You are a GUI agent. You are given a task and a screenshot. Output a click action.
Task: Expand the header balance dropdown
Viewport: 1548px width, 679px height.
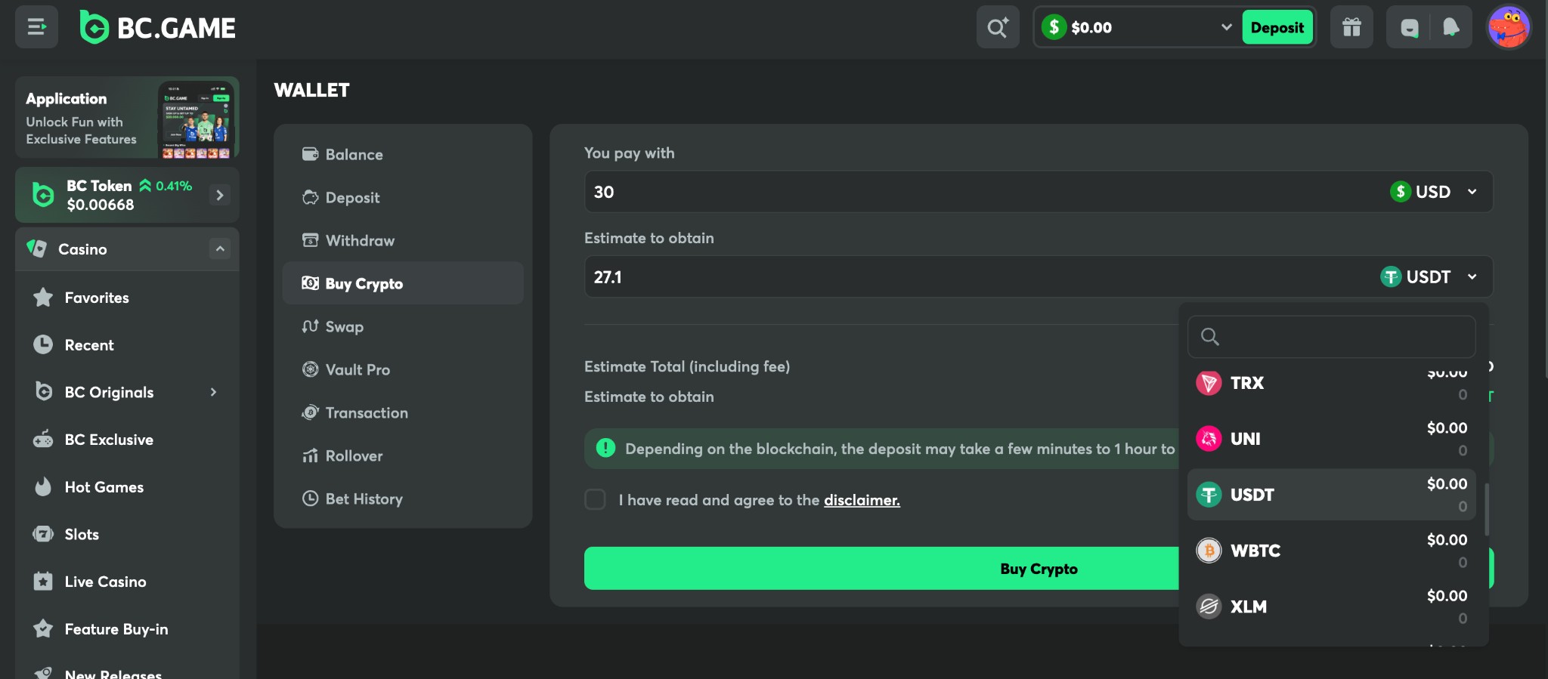[x=1225, y=27]
